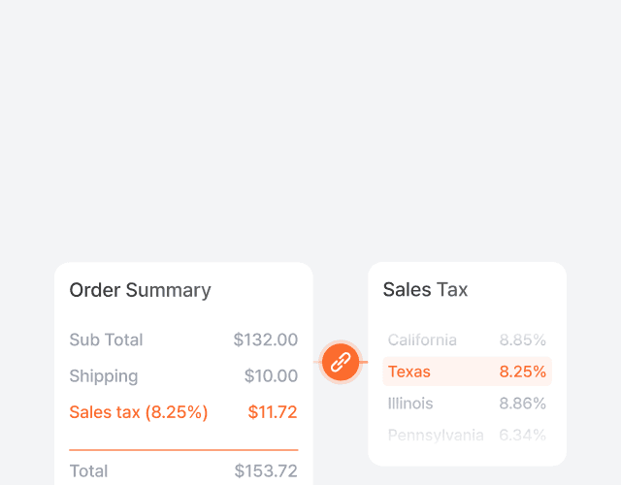Click Texas 8.25% rate value
This screenshot has width=621, height=485.
(522, 372)
